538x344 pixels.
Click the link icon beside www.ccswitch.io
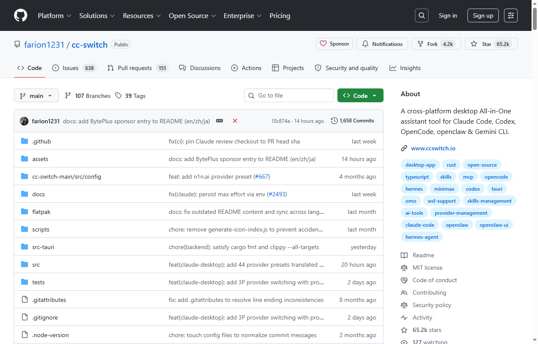click(404, 148)
